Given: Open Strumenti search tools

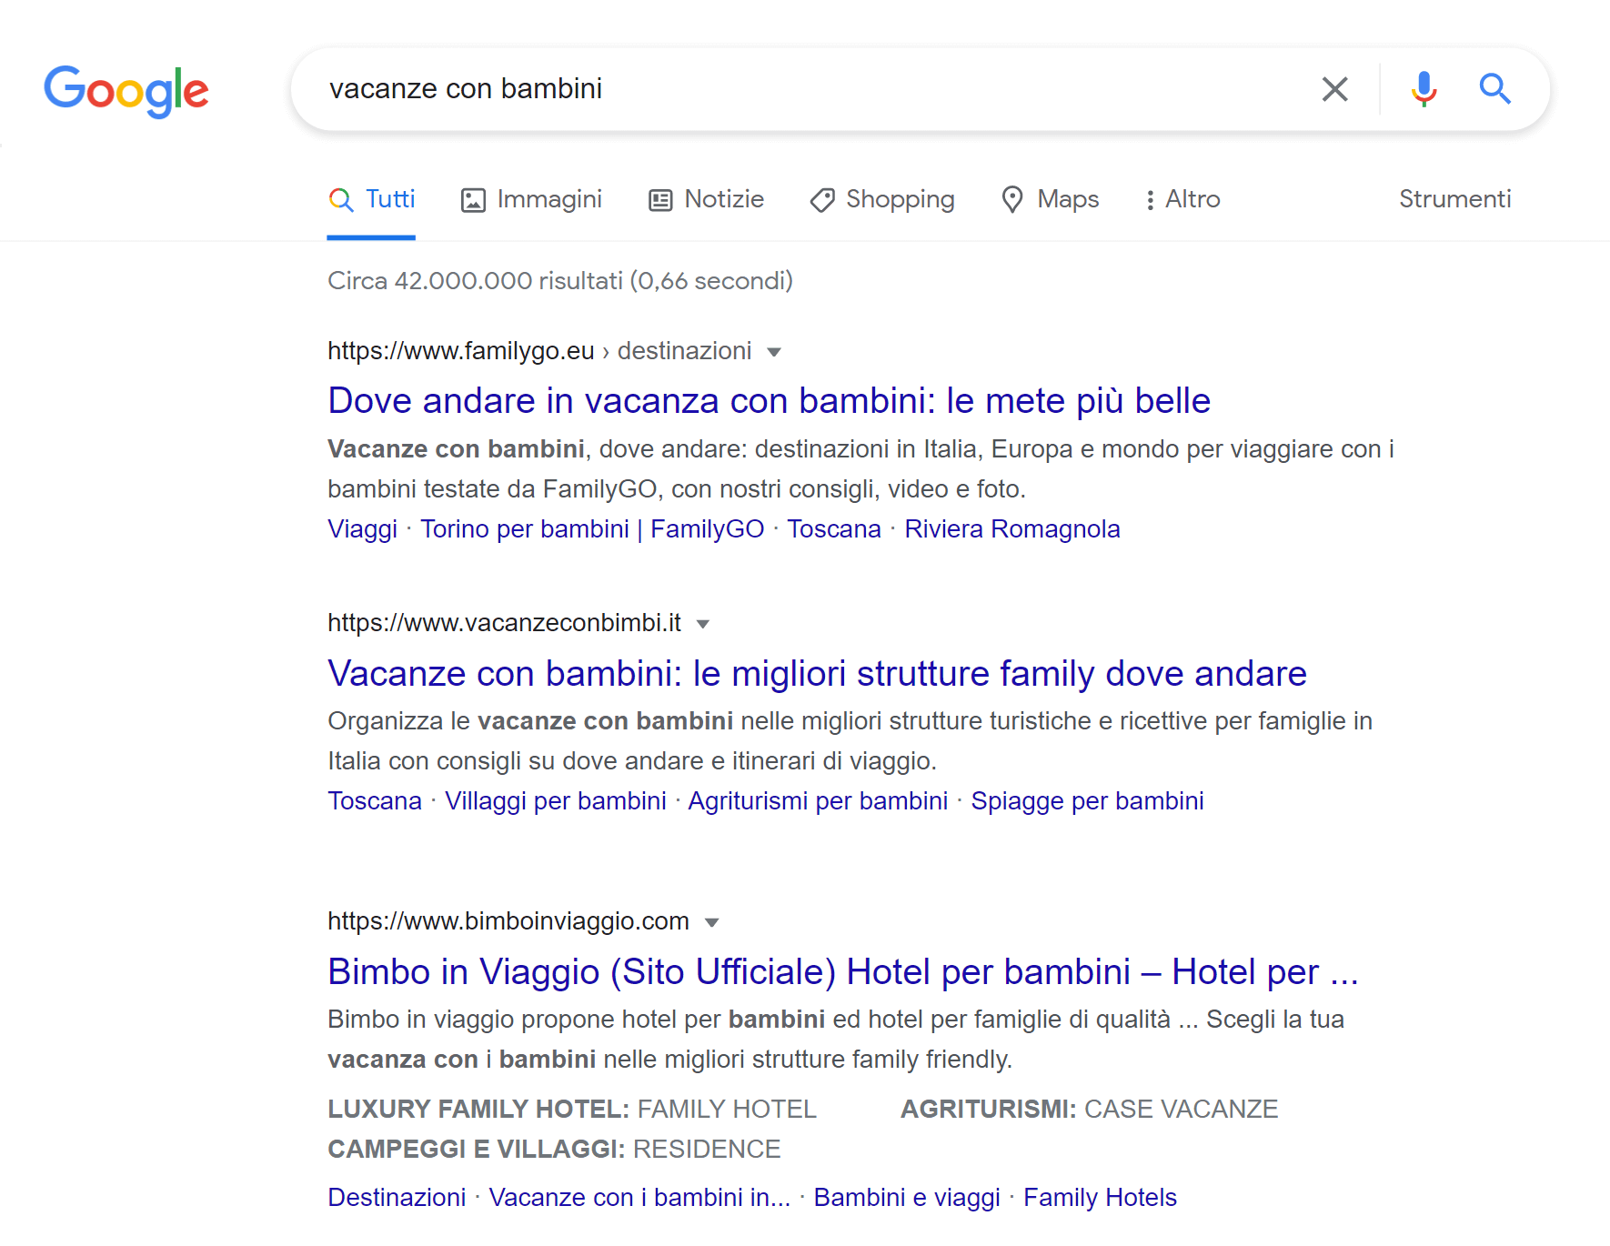Looking at the screenshot, I should point(1454,199).
